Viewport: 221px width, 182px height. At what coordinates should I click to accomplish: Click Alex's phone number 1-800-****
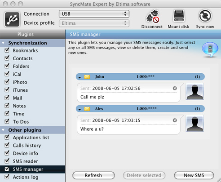pyautogui.click(x=146, y=109)
